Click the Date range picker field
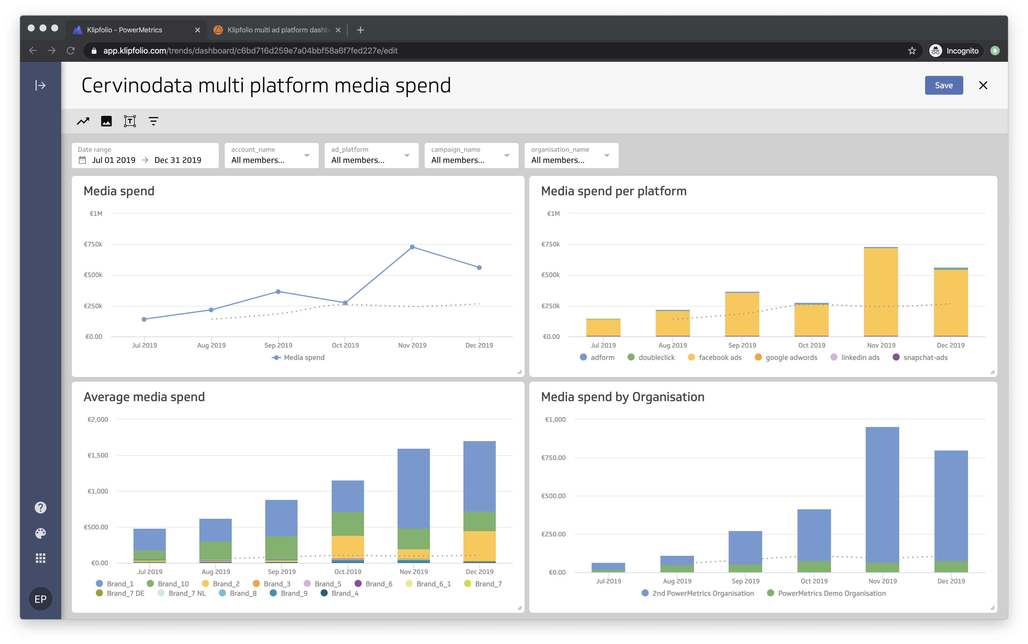This screenshot has width=1028, height=644. point(145,156)
